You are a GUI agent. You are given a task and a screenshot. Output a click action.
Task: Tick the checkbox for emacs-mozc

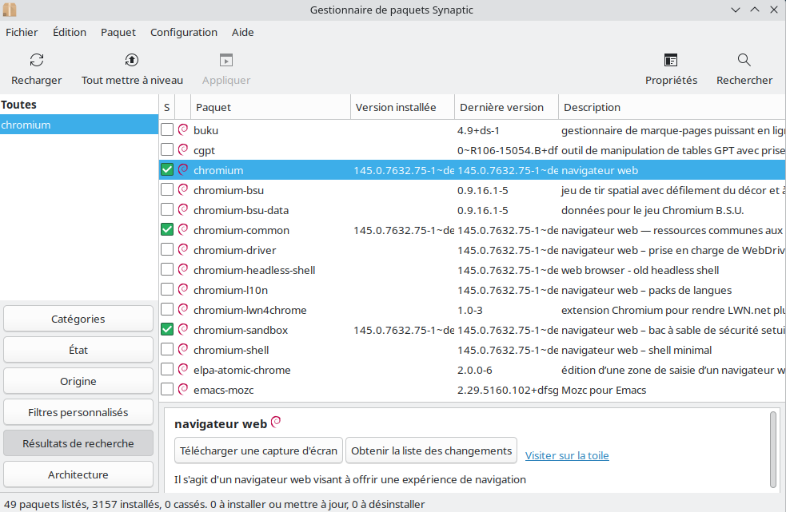point(167,390)
